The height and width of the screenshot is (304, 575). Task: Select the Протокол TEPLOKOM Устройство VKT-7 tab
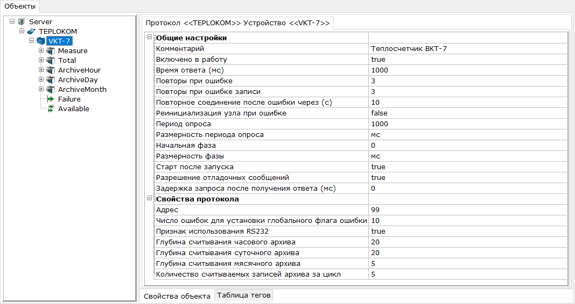(x=237, y=23)
